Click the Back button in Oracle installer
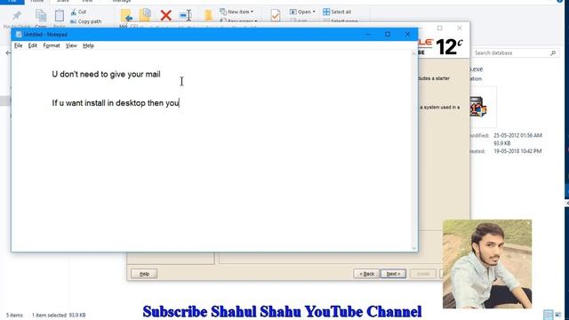 (x=366, y=274)
